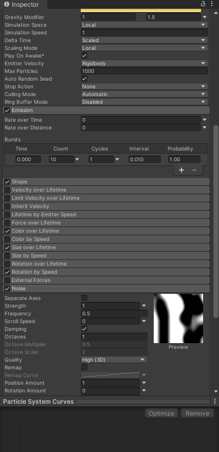Open Rotation Amount mode arrow
Viewport: 219px width, 452px height.
(x=144, y=390)
